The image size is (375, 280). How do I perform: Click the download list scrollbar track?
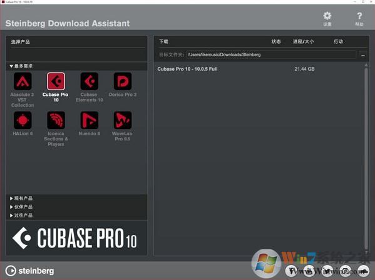pyautogui.click(x=366, y=158)
